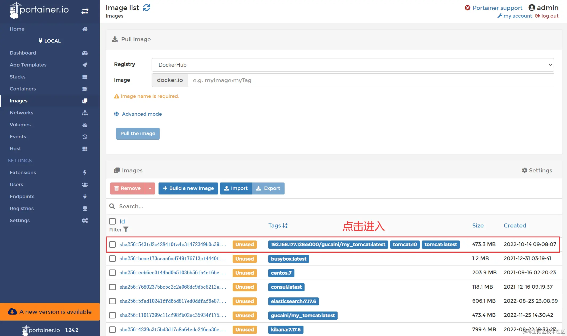The height and width of the screenshot is (336, 567).
Task: Click the refresh icon next to Image list
Action: (x=147, y=8)
